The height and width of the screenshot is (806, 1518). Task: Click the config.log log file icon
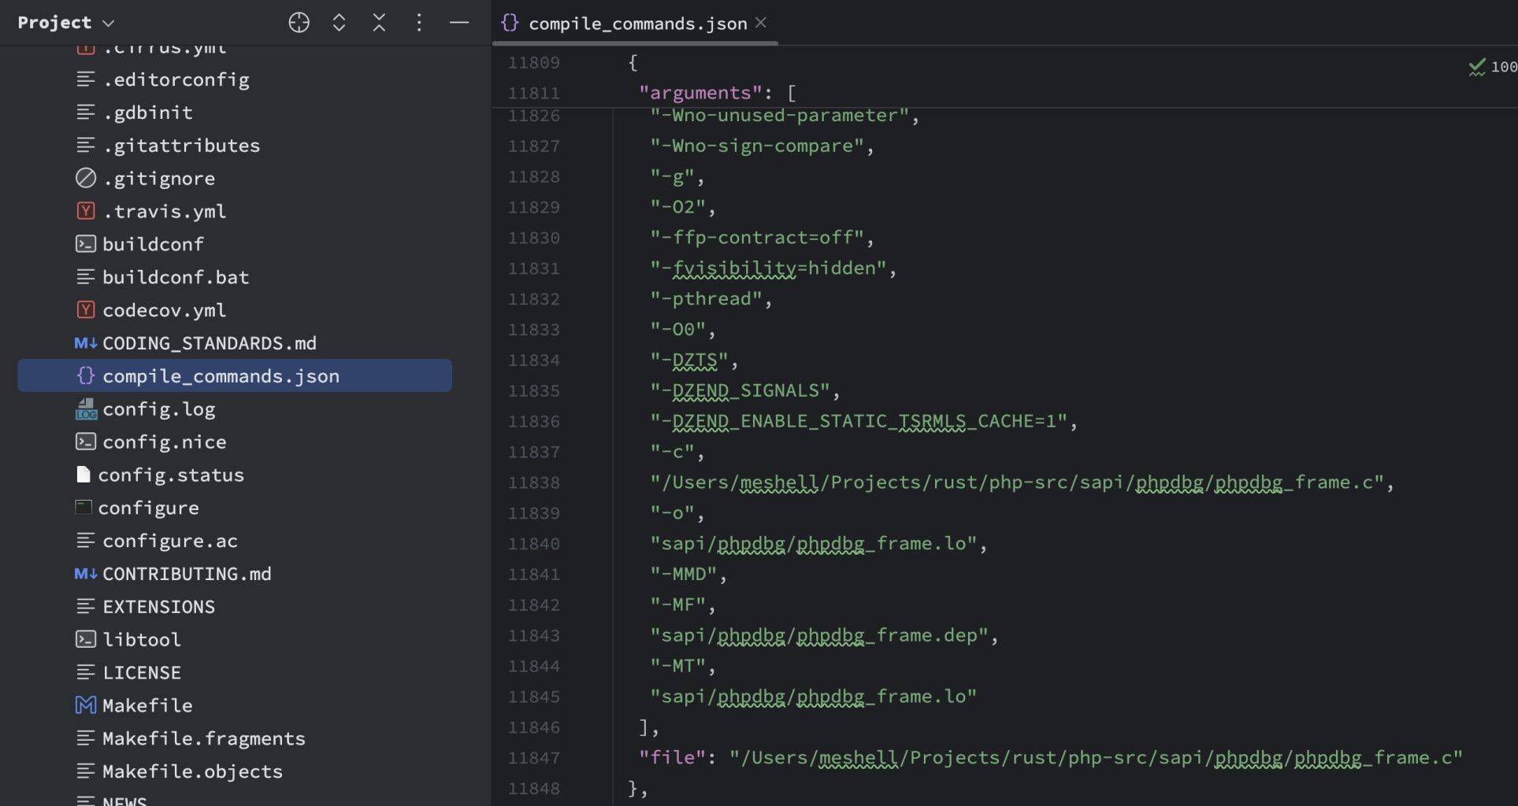click(x=85, y=409)
